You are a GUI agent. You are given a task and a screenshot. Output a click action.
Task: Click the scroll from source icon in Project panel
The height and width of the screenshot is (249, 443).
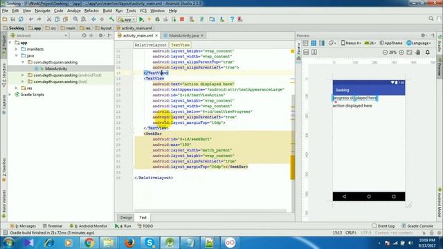[84, 35]
